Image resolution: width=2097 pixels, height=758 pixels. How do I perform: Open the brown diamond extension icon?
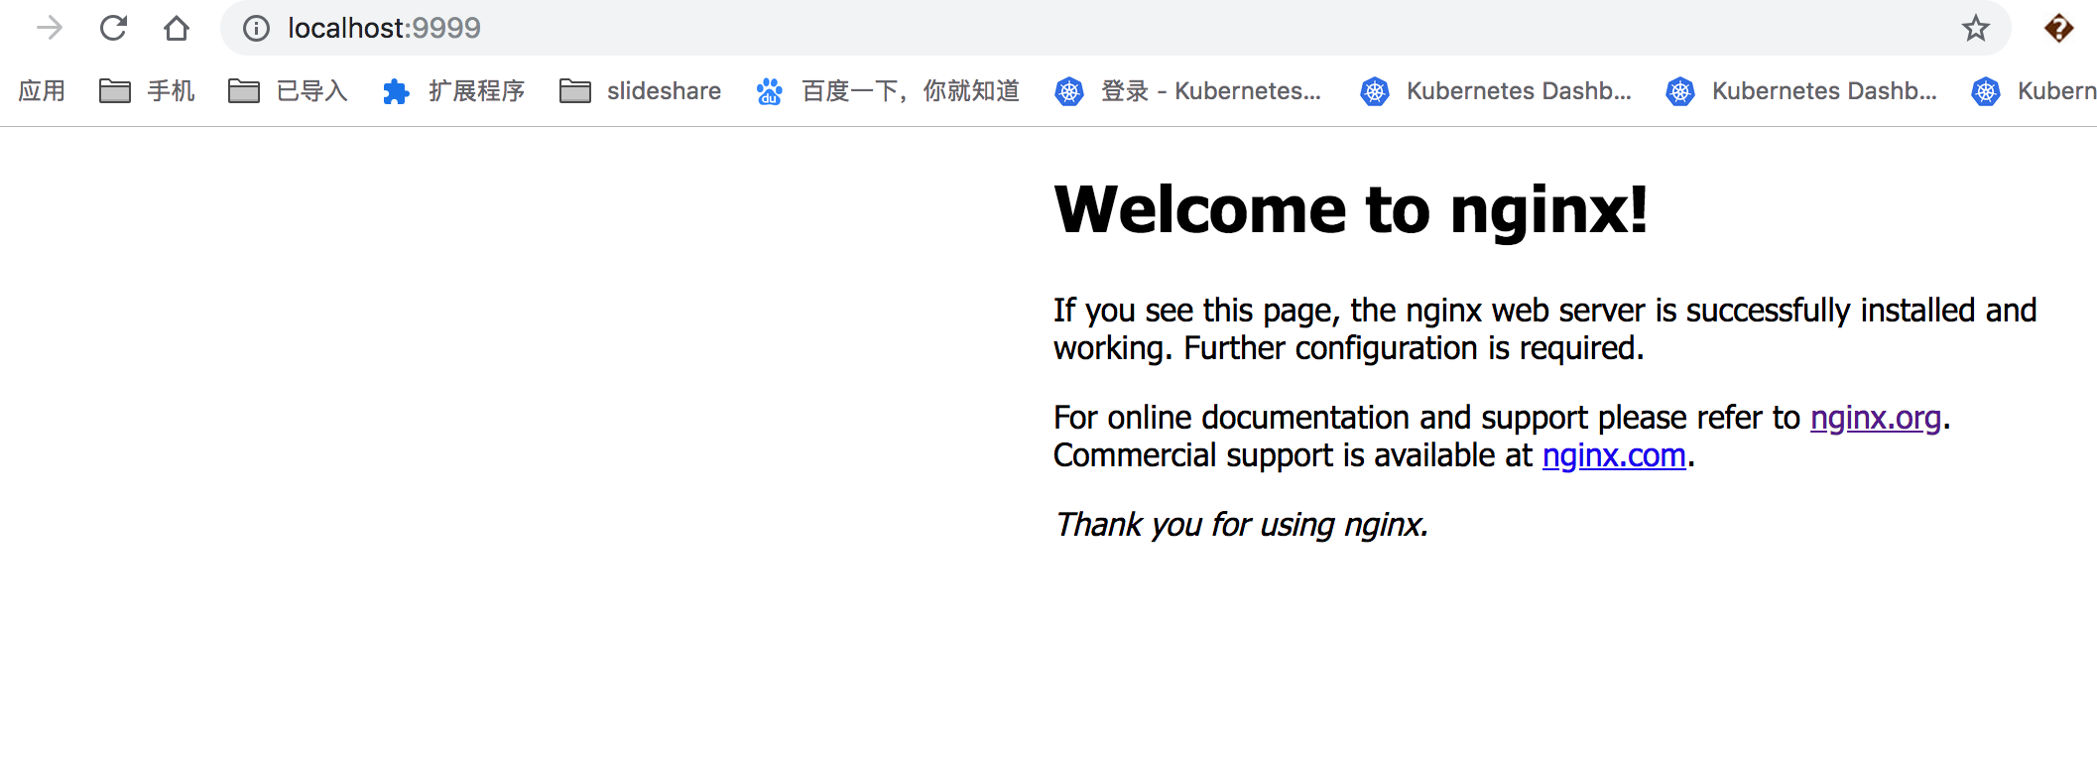click(x=2058, y=28)
